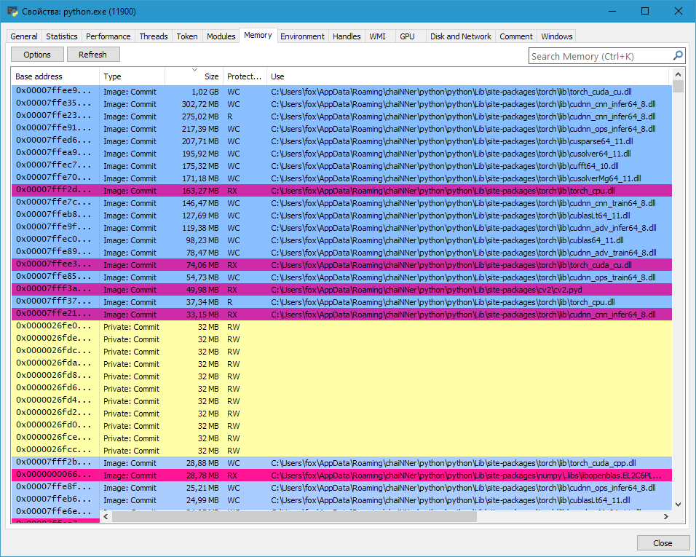
Task: Select the 302,72 MB cudnn_cnn_infer64_8.dll row
Action: [341, 104]
